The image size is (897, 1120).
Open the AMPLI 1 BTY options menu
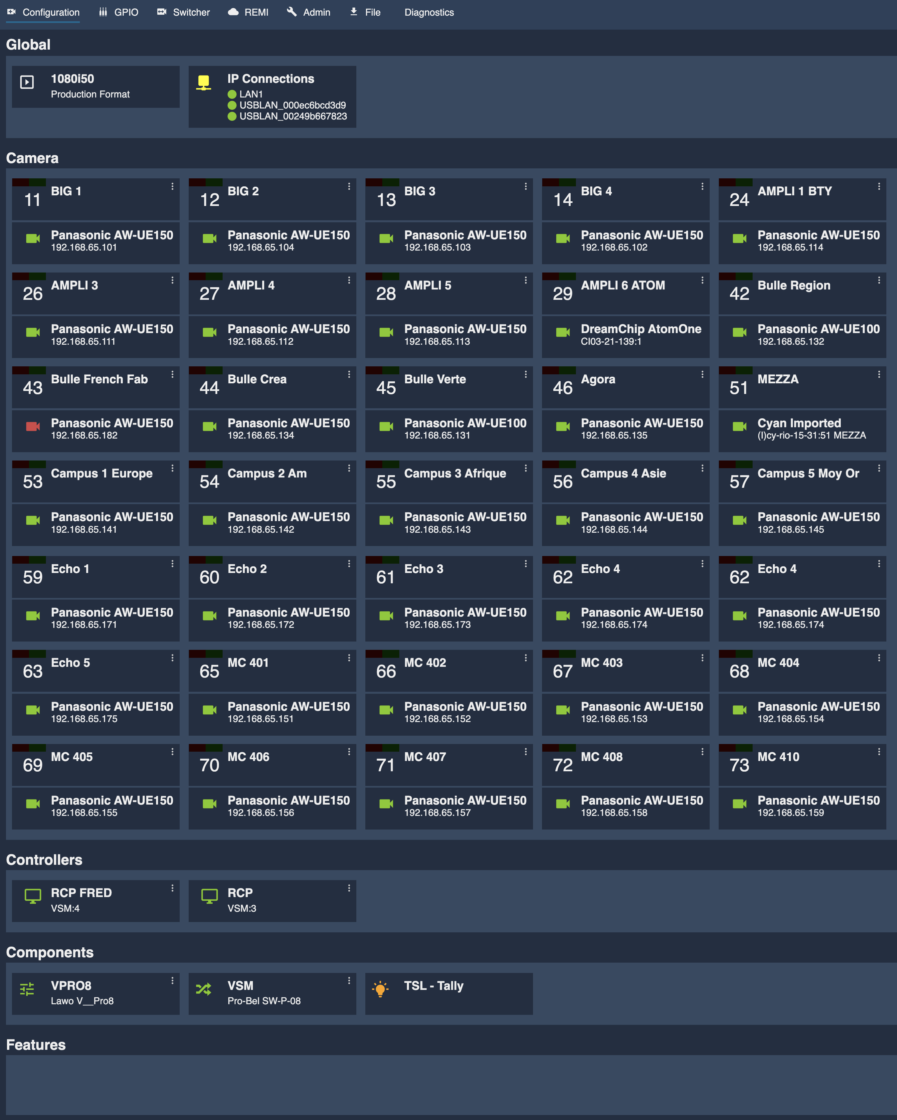coord(879,186)
